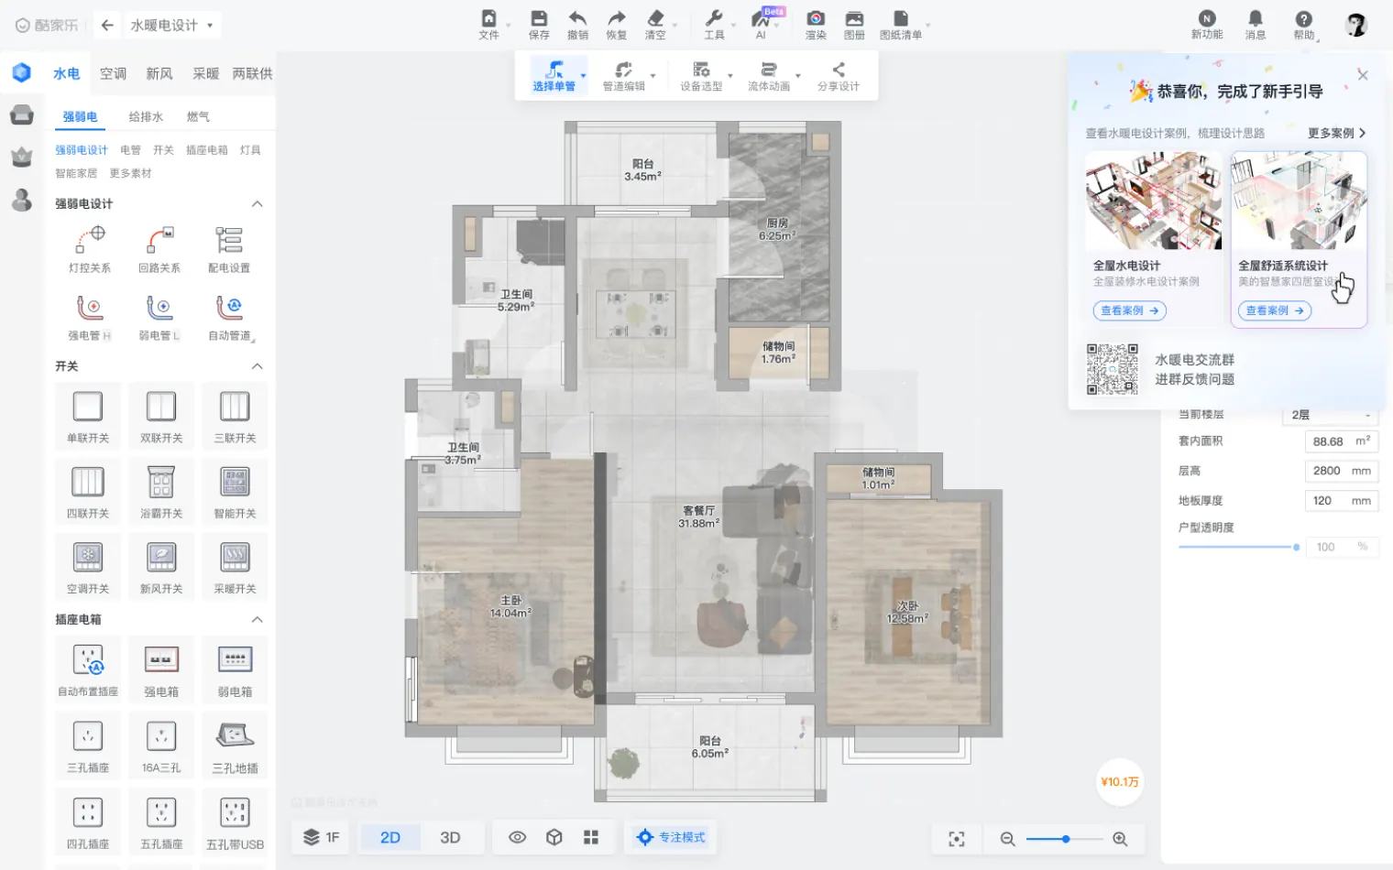
Task: Open 渲染 (Render) camera icon
Action: (815, 19)
